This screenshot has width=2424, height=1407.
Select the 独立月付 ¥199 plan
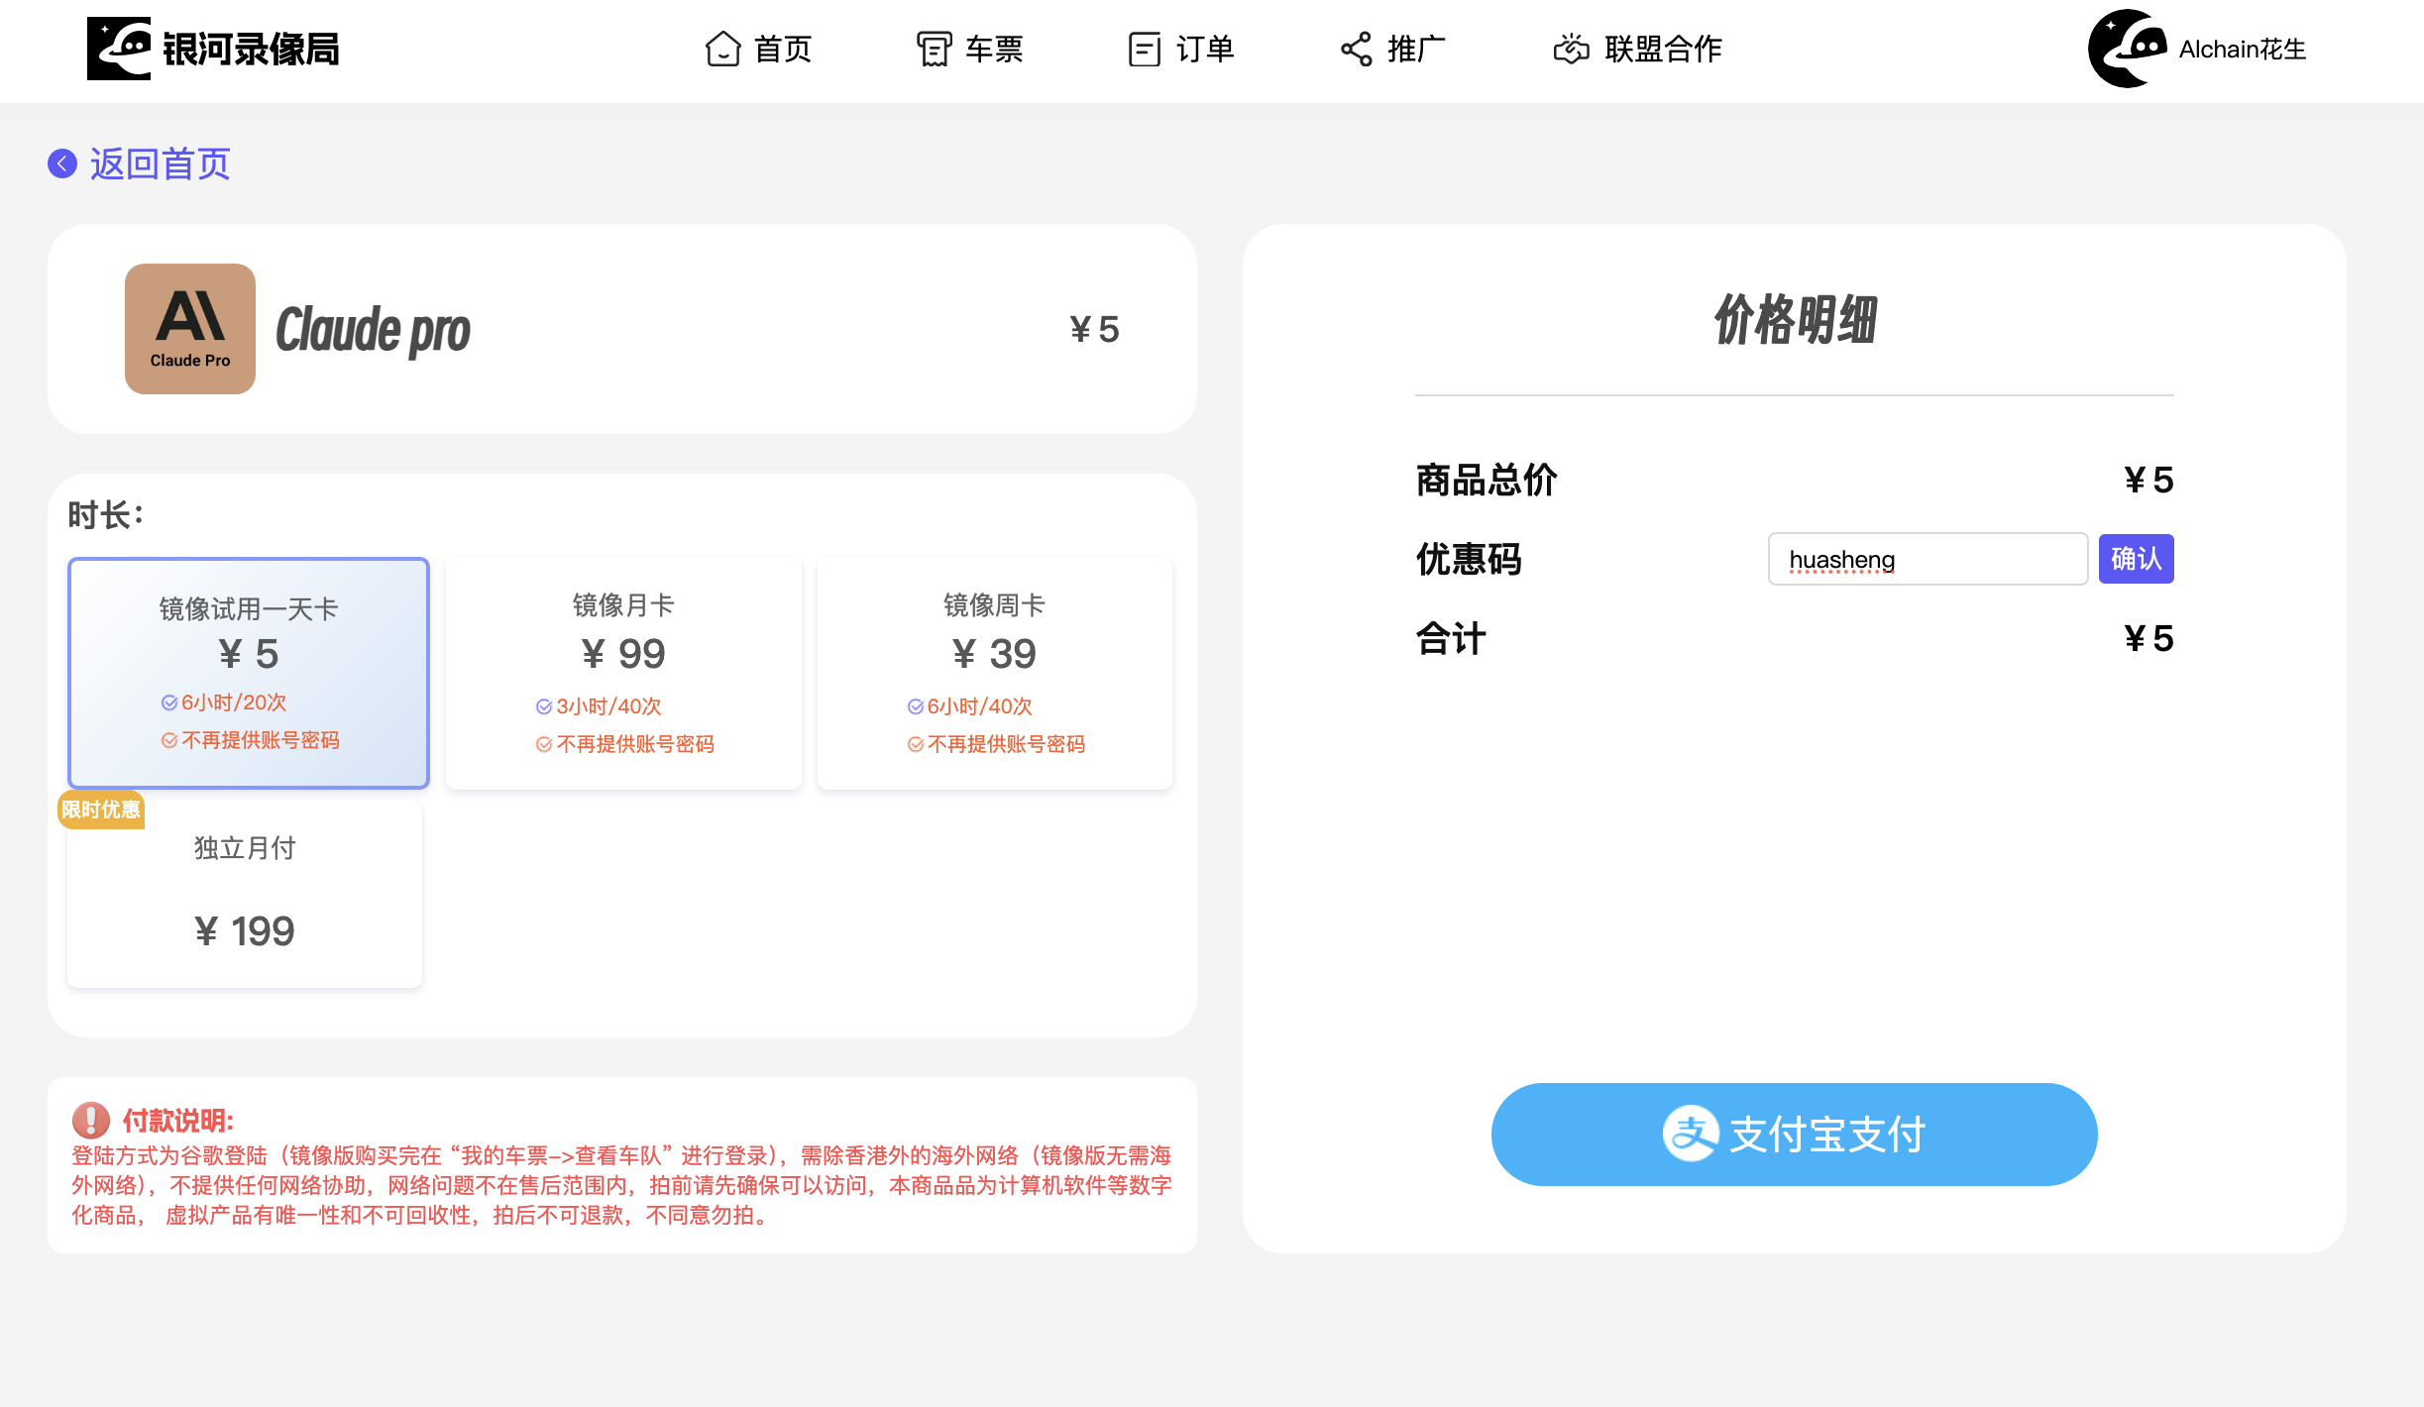coord(244,892)
